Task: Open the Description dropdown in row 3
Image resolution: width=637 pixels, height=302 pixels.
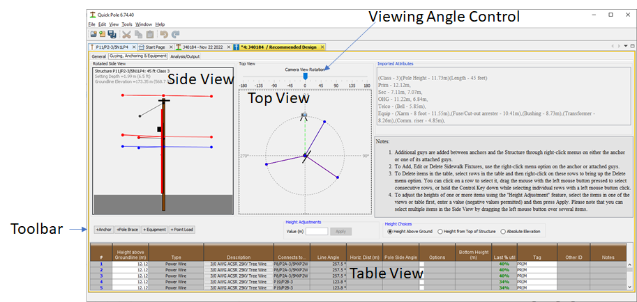Action: pyautogui.click(x=239, y=276)
